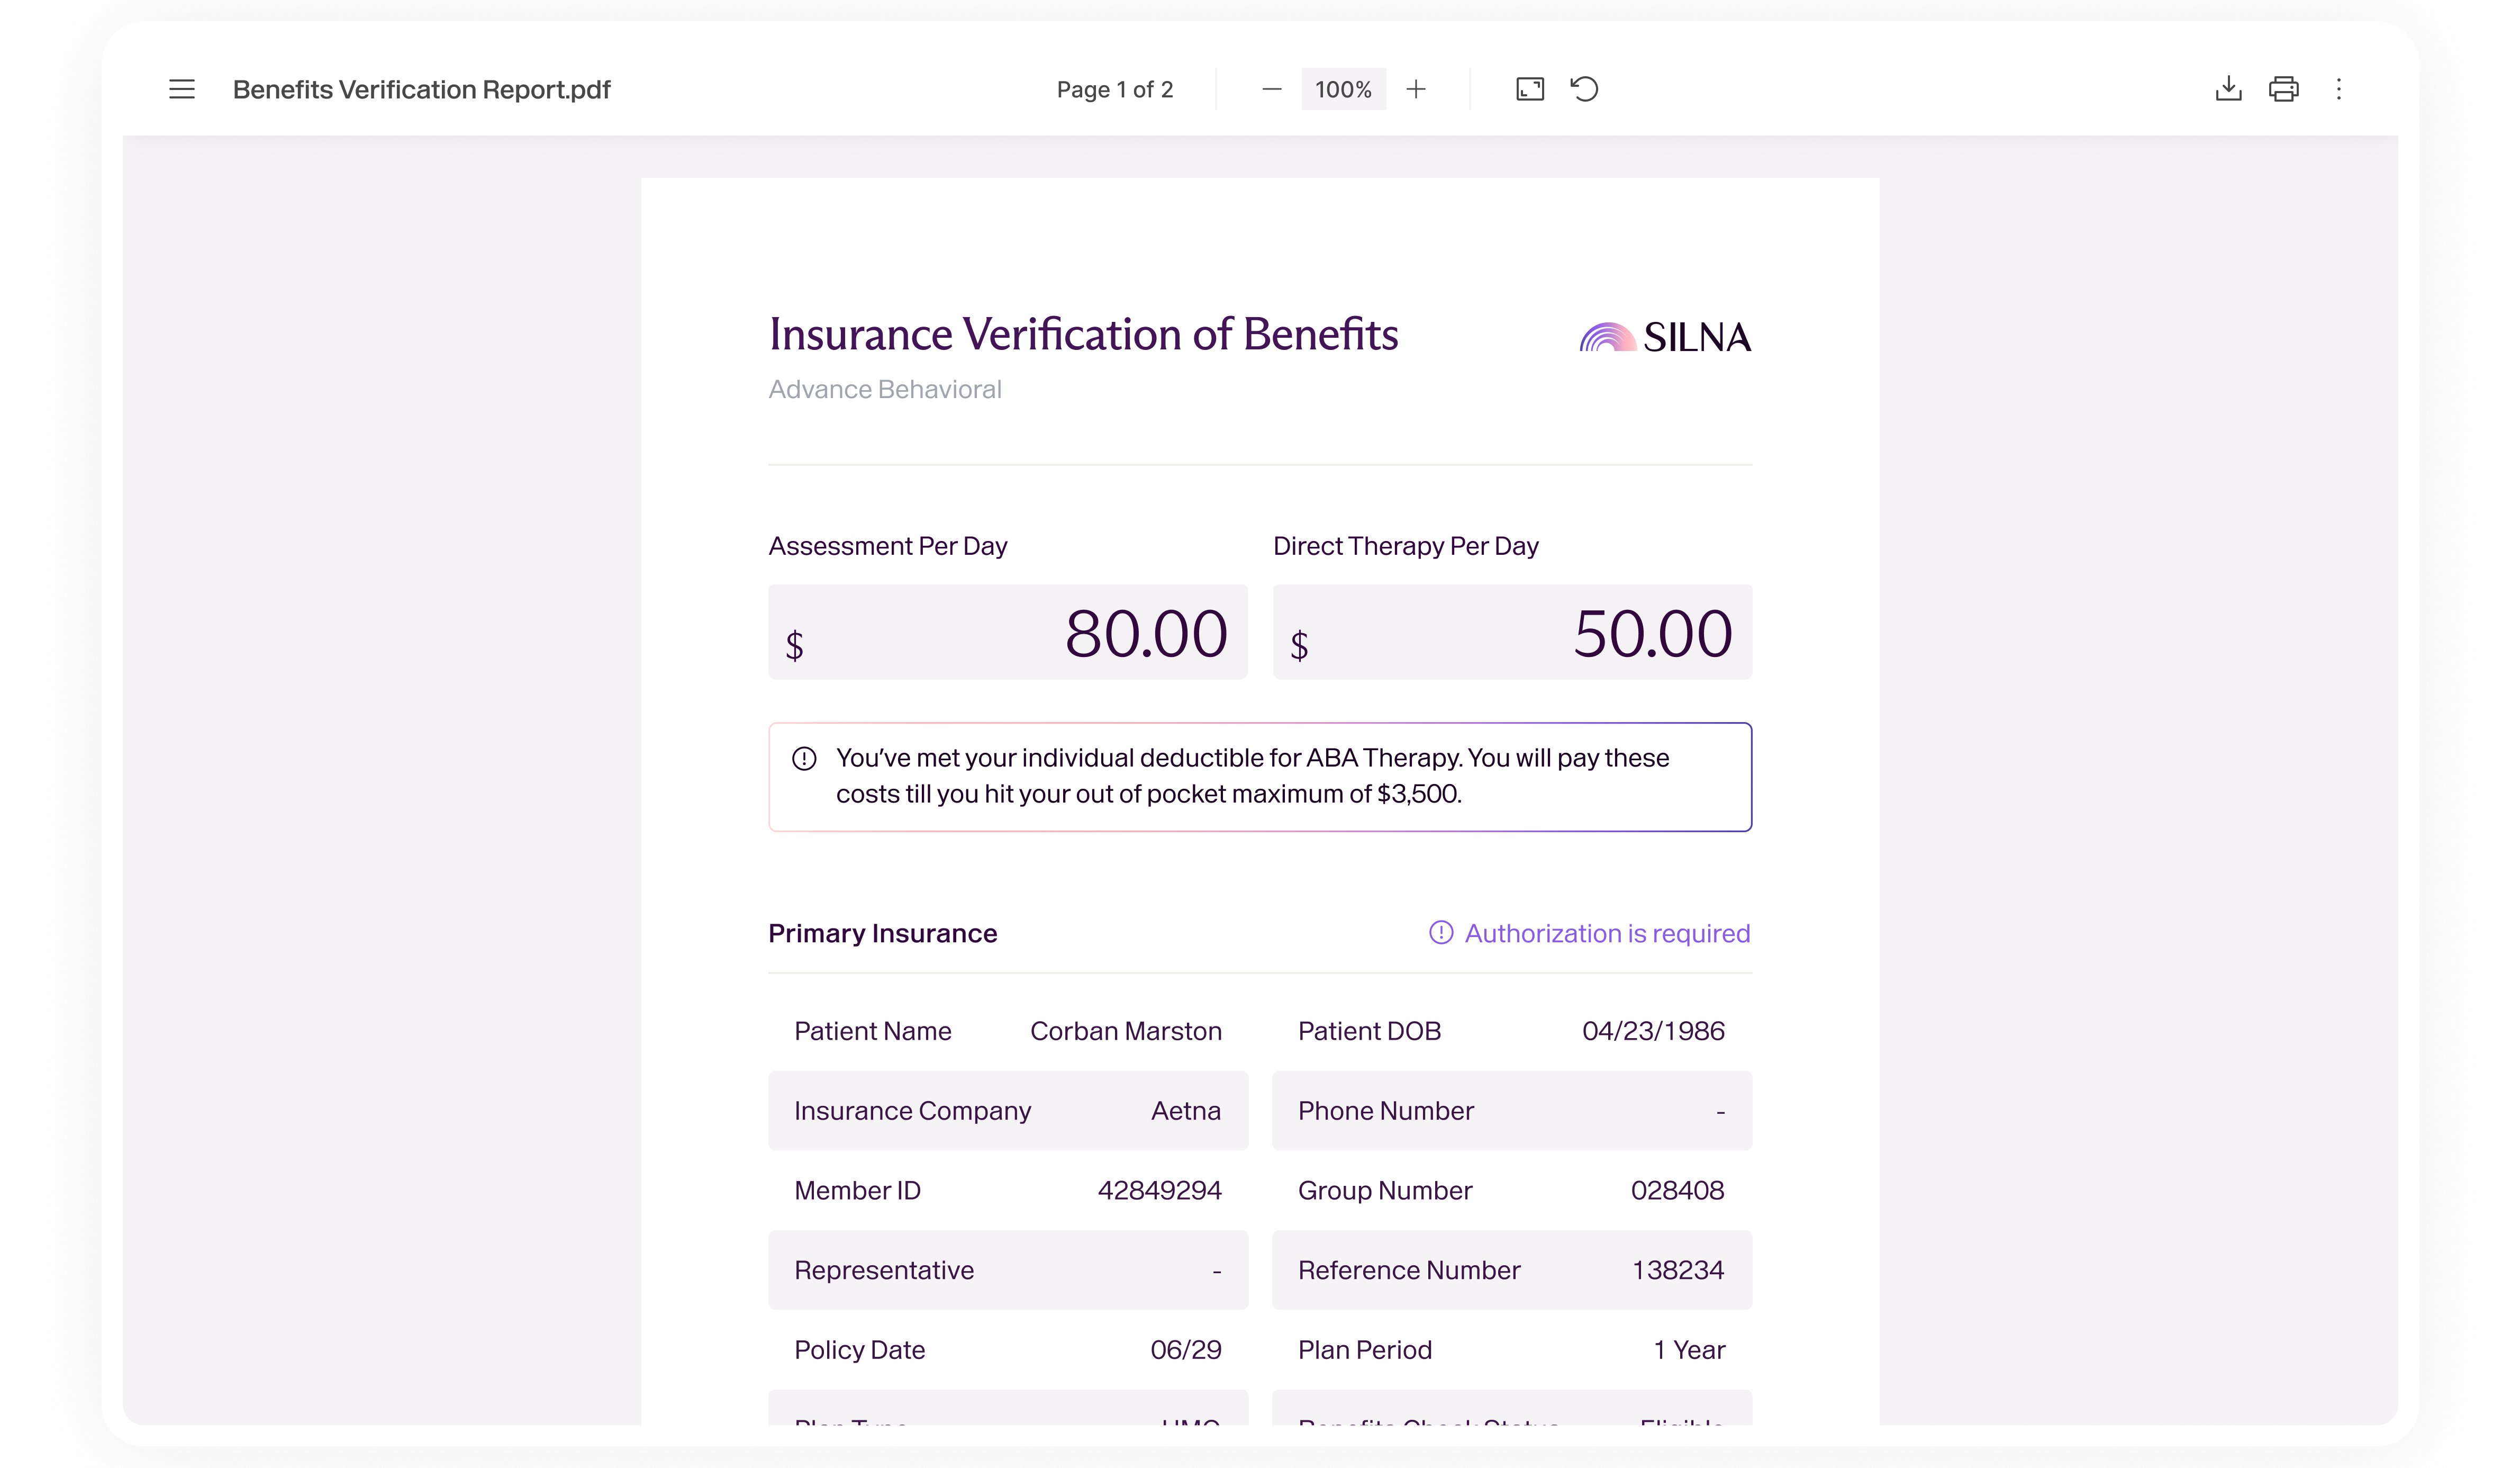2520x1468 pixels.
Task: Print the document
Action: 2283,89
